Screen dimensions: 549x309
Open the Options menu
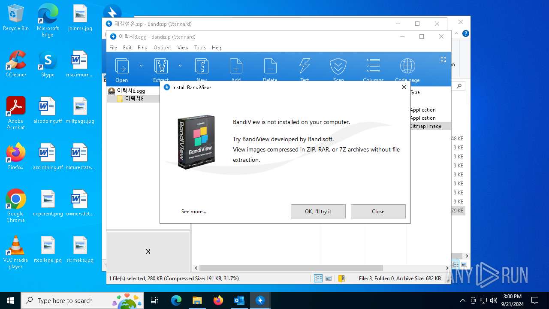click(x=163, y=48)
